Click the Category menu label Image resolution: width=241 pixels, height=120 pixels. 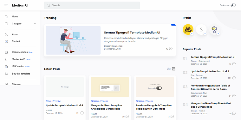pyautogui.click(x=16, y=24)
